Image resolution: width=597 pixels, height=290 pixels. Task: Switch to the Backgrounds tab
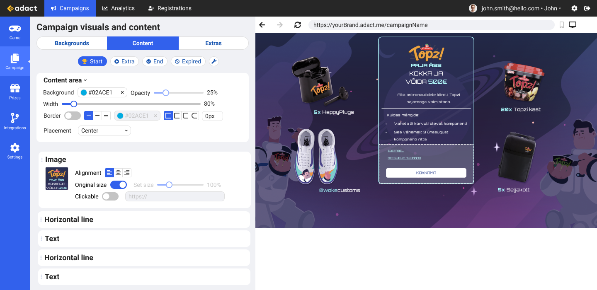tap(72, 43)
